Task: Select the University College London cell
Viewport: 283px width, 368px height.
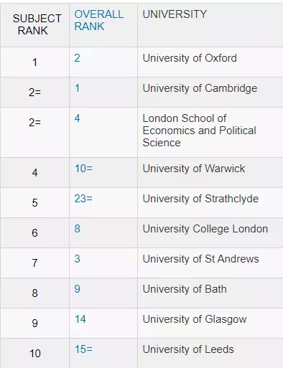Action: point(210,233)
